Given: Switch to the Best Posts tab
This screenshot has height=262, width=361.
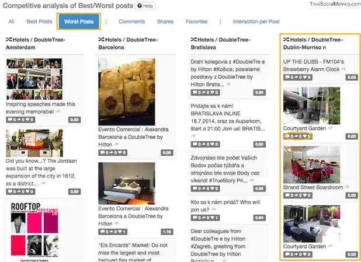Looking at the screenshot, I should (39, 22).
